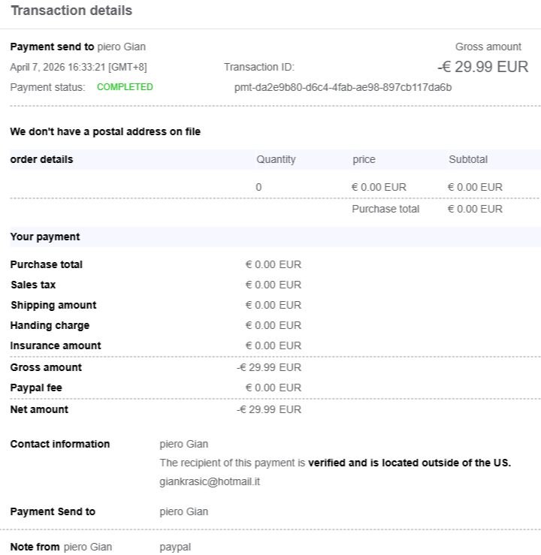Click the order details column header
Image resolution: width=541 pixels, height=555 pixels.
click(x=41, y=159)
